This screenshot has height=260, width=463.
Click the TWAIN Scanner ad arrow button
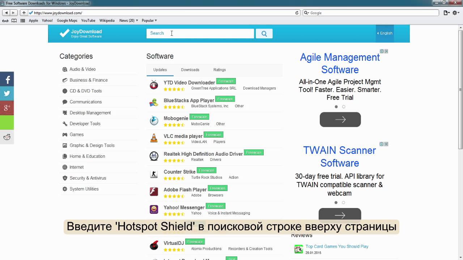pos(340,215)
